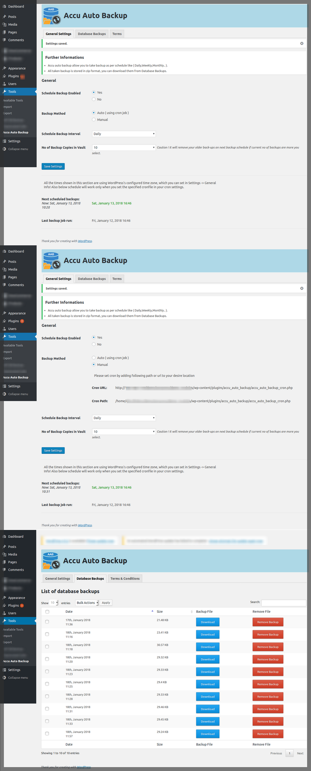311x771 pixels.
Task: Dismiss Settings saved notice on screen showing Now 10:28
Action: click(x=302, y=44)
